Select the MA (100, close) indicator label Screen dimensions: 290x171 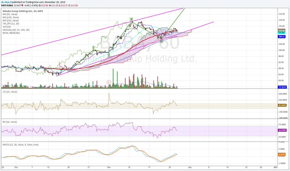click(x=11, y=17)
